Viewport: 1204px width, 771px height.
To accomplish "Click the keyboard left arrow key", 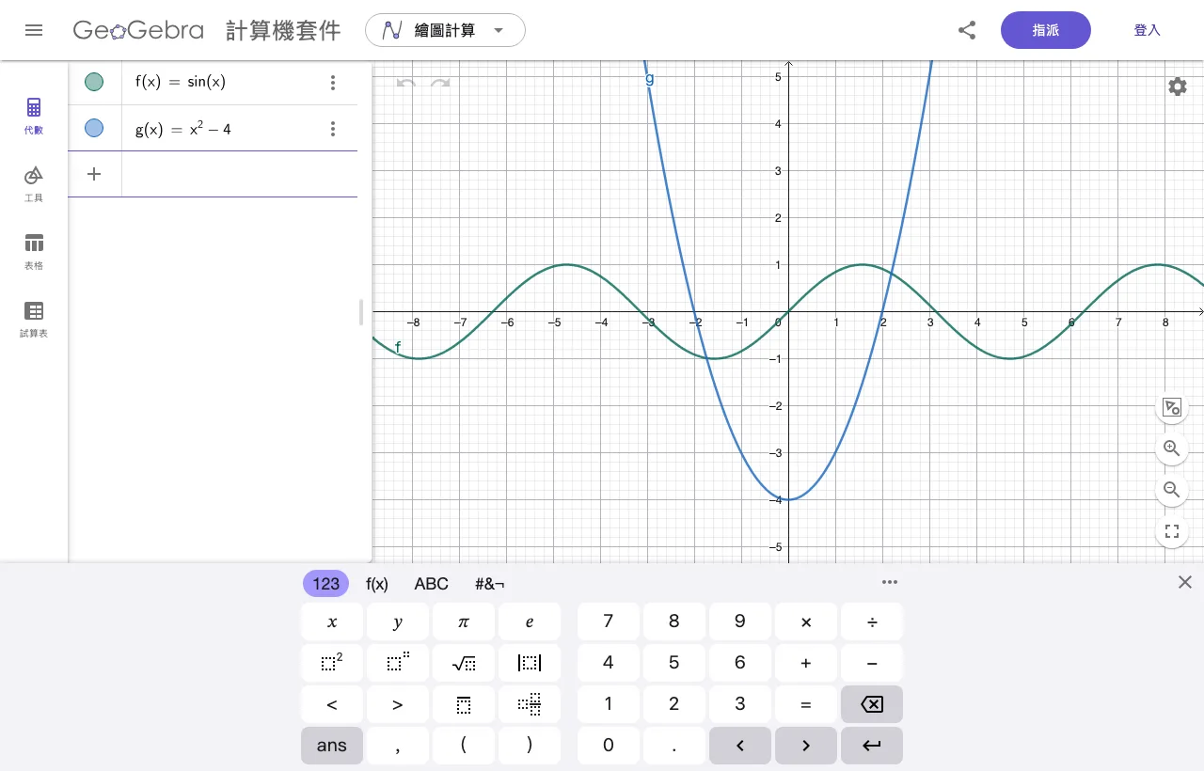I will tap(740, 746).
